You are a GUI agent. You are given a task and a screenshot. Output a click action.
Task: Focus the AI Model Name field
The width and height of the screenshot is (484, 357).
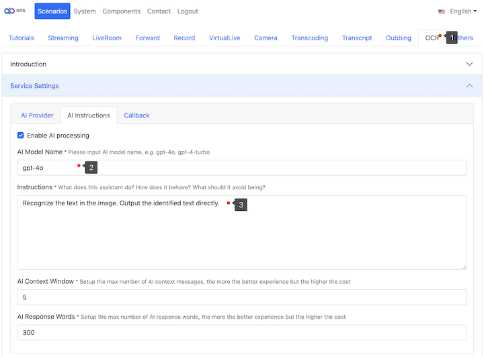click(242, 168)
